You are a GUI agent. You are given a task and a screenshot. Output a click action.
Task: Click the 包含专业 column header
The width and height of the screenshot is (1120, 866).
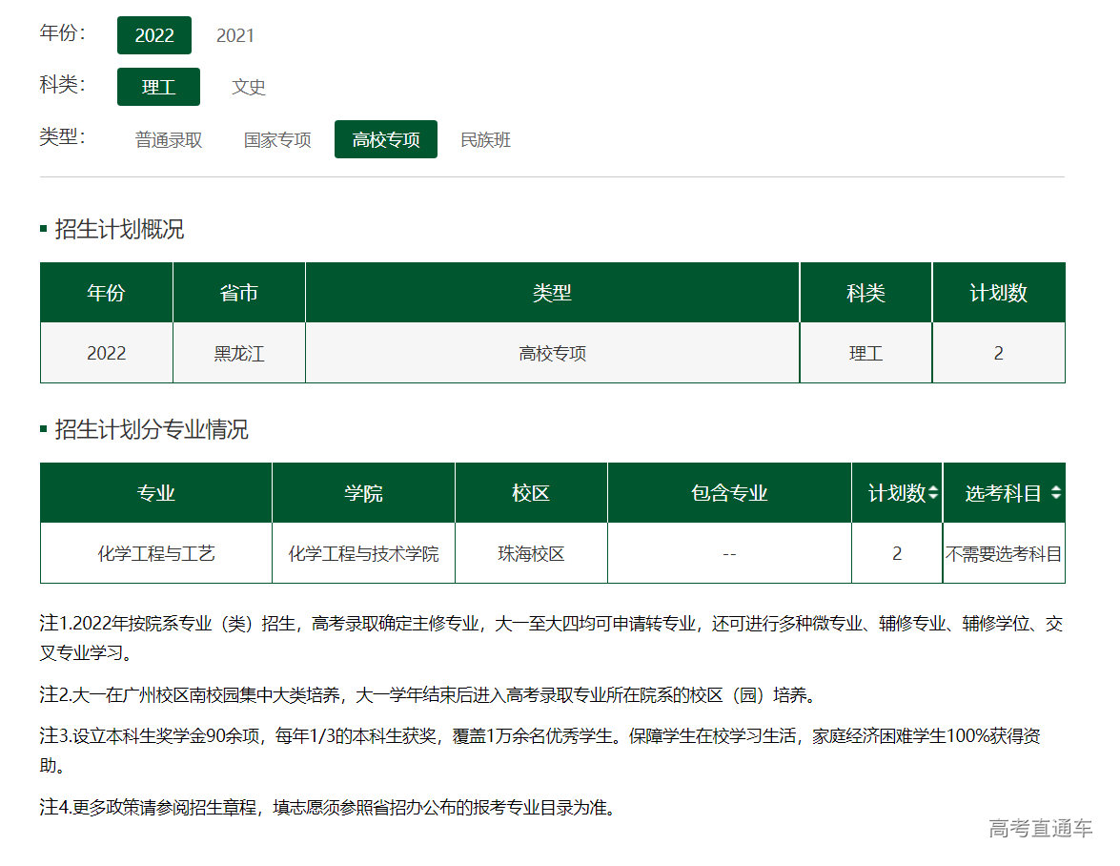click(729, 493)
